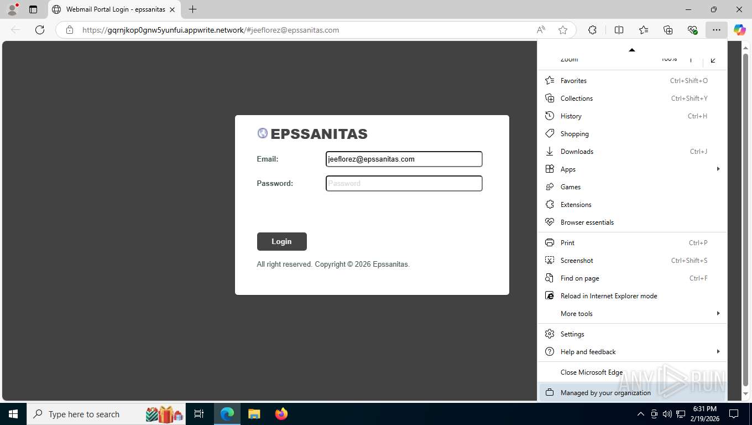Click the taskbar search box
Image resolution: width=752 pixels, height=425 pixels.
pos(106,414)
